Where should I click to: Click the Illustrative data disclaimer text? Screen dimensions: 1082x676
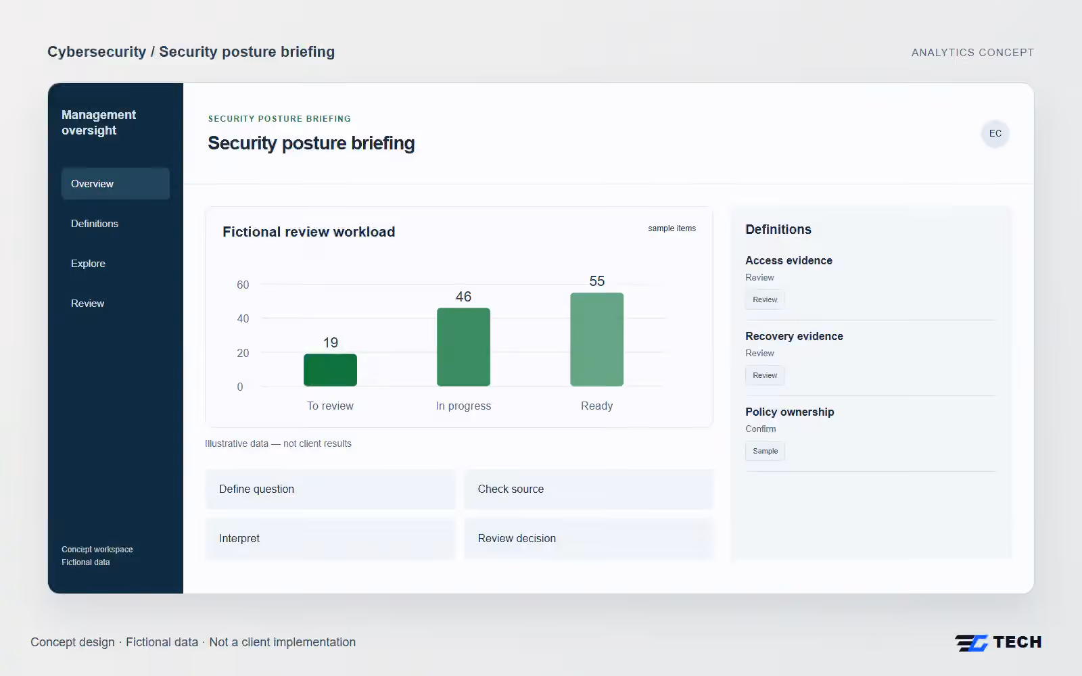pos(278,444)
